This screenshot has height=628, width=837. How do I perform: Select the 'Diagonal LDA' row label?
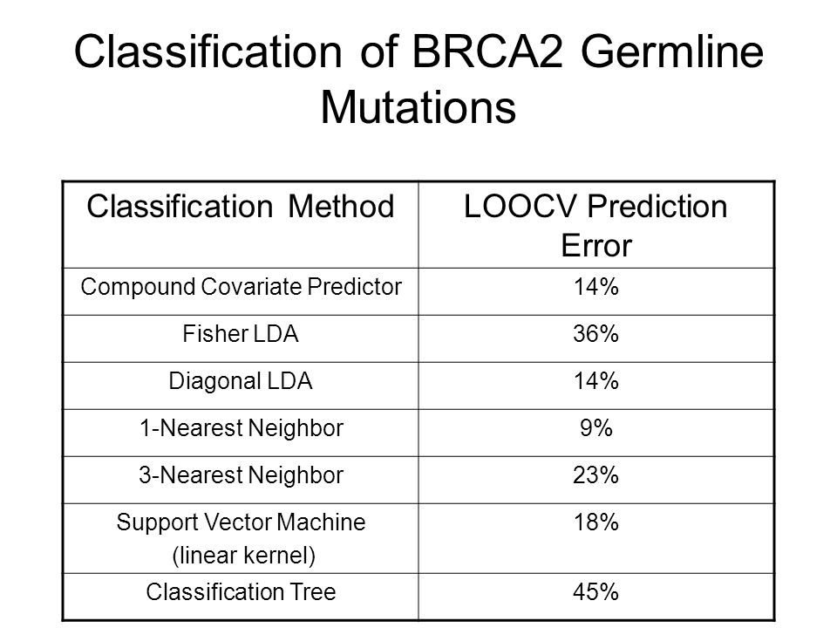tap(241, 381)
